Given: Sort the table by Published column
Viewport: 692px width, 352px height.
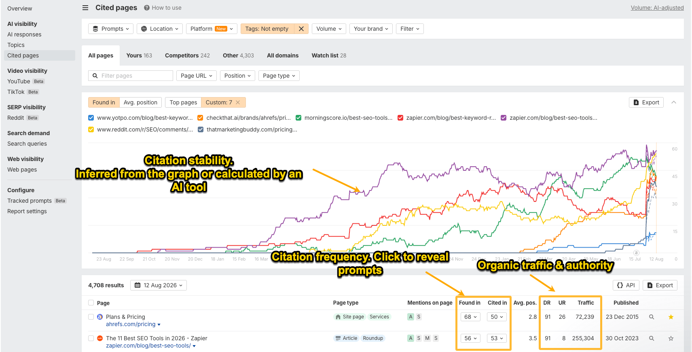Looking at the screenshot, I should click(x=626, y=303).
